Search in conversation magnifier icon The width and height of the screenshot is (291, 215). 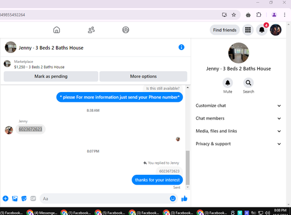pos(249,83)
